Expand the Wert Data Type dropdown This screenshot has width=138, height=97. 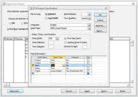point(64,66)
